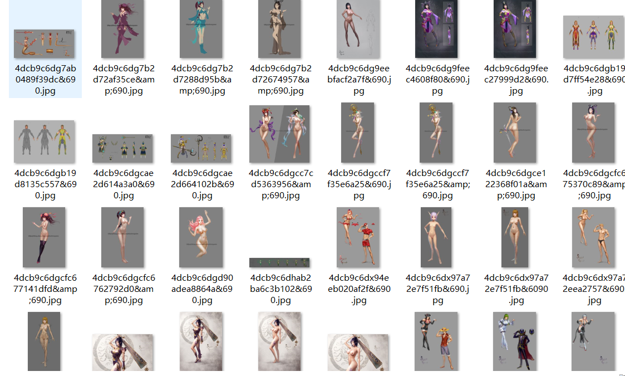Select thumbnail of file starting 4dcb9c6dx97a72eea2757

(593, 237)
